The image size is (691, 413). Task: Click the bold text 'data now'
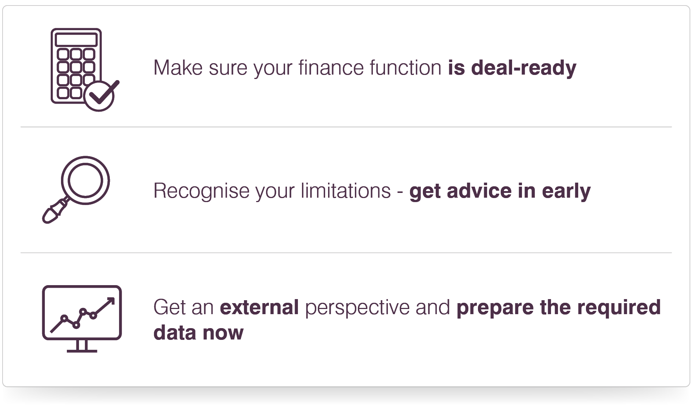coord(198,333)
